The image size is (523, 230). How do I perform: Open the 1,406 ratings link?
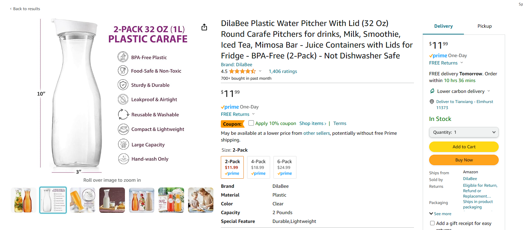point(283,71)
